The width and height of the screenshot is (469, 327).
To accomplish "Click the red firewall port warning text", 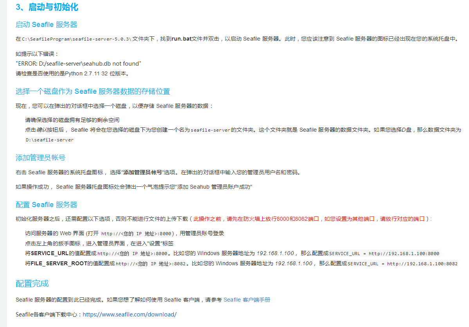I will coord(309,219).
